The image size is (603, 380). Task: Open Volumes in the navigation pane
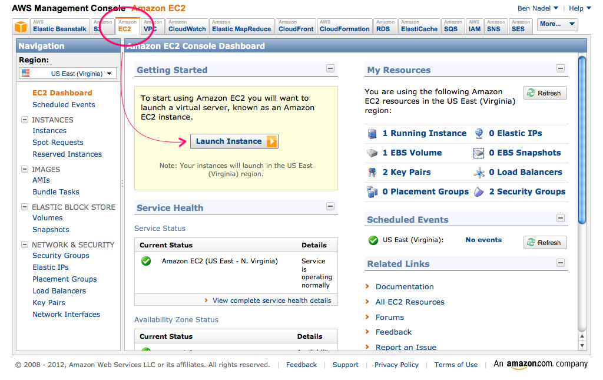(x=47, y=218)
